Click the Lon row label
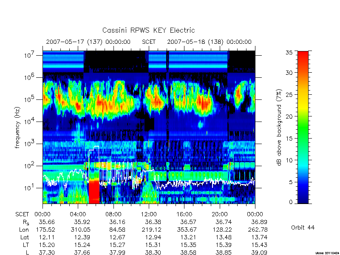 [x=24, y=229]
